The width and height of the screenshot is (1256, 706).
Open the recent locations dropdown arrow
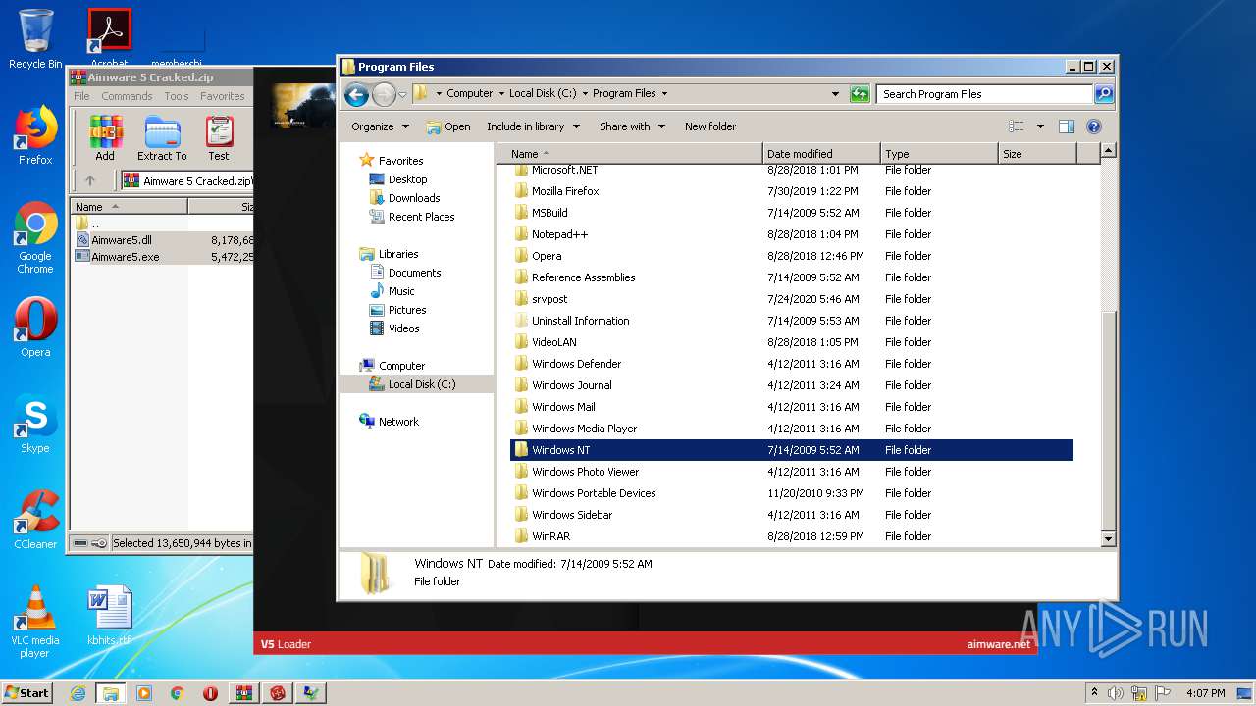[x=402, y=95]
